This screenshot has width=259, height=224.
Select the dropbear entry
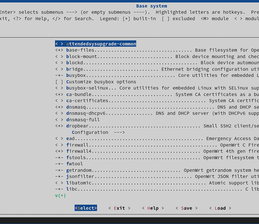click(x=157, y=126)
